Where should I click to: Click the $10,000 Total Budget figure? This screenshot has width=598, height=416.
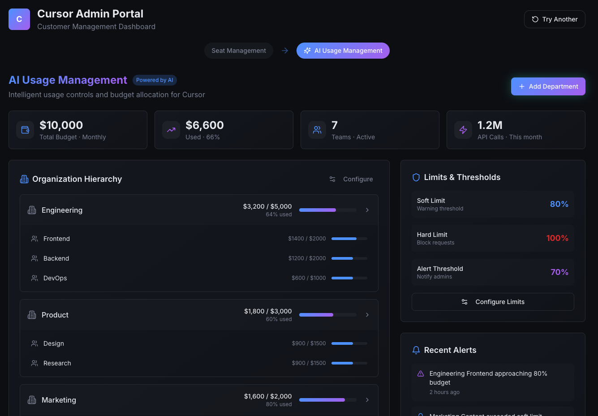61,125
